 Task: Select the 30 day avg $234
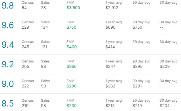point(164,106)
